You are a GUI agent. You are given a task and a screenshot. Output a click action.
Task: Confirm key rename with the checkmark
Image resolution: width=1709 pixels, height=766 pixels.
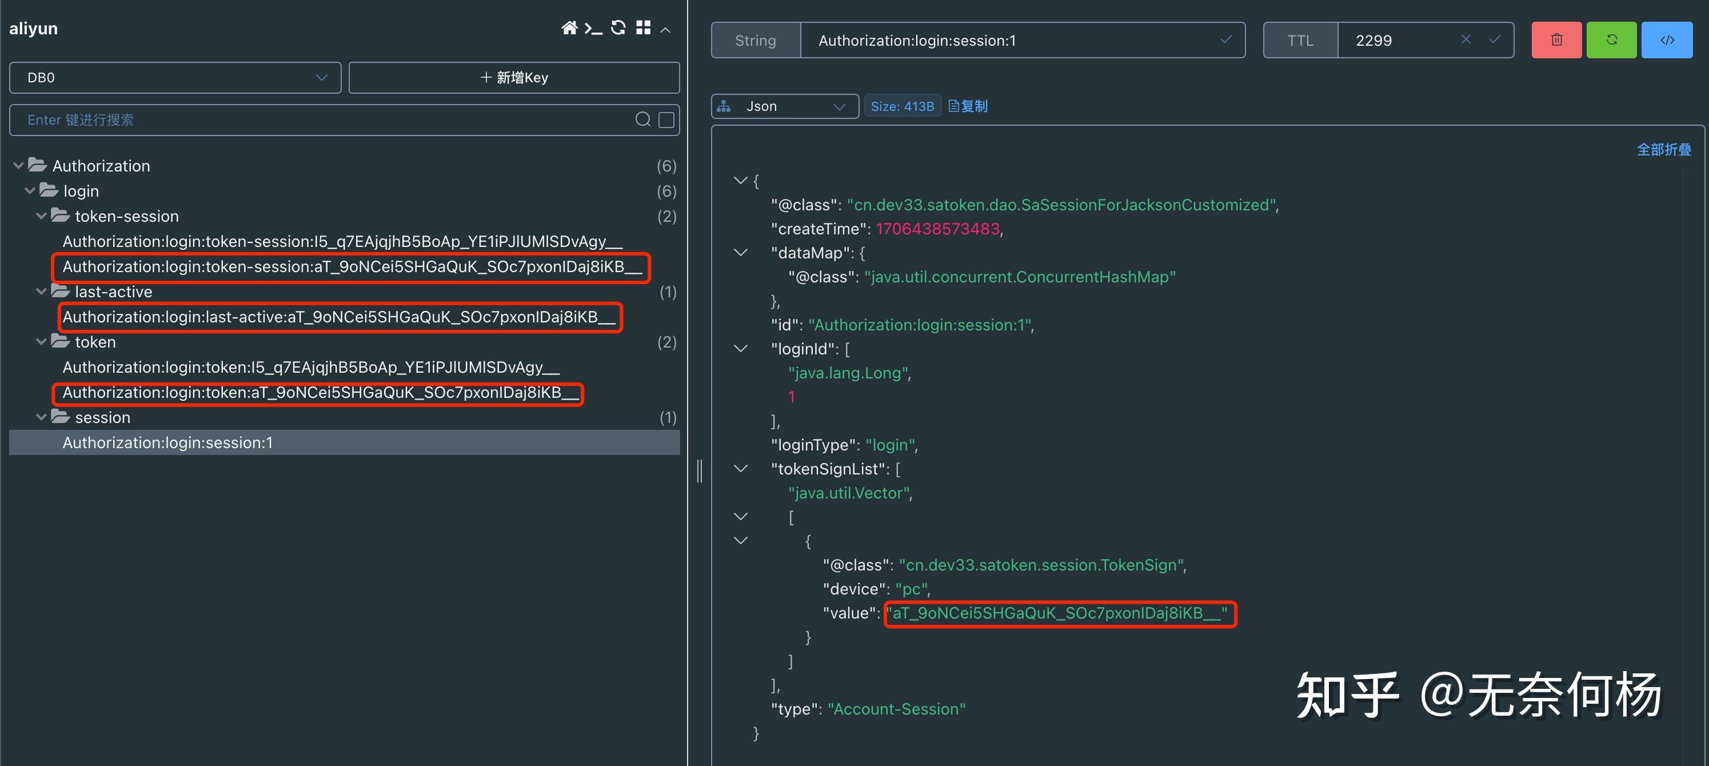(x=1226, y=39)
